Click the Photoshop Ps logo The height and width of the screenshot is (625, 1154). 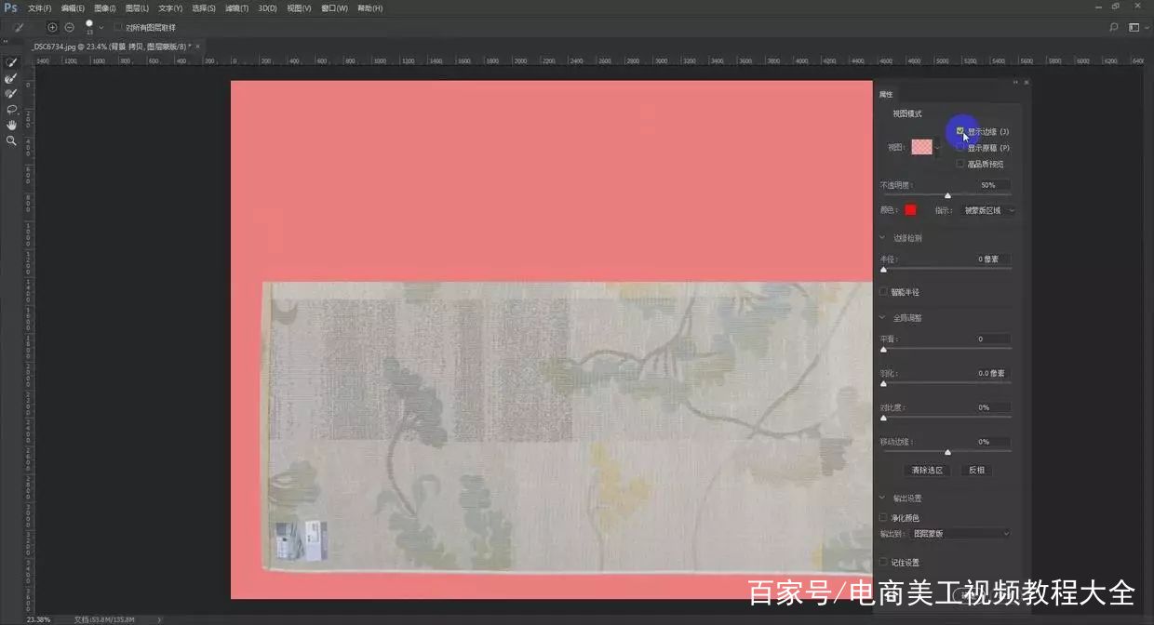pyautogui.click(x=10, y=7)
